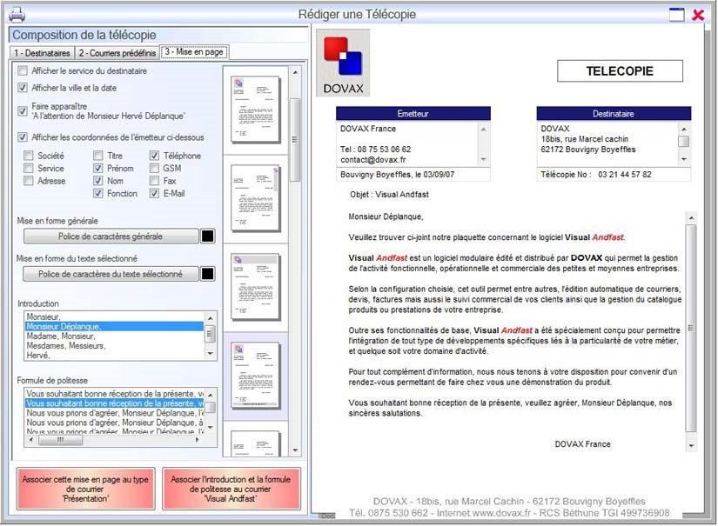Click left arrow of politesse horizontal scrollbar
Screen dimensions: 718x526
[31, 440]
